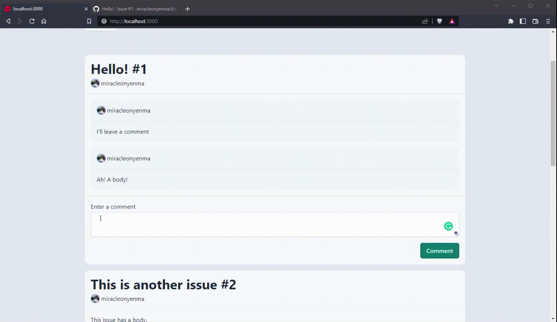557x322 pixels.
Task: Open the Brave Wallet icon
Action: 535,21
